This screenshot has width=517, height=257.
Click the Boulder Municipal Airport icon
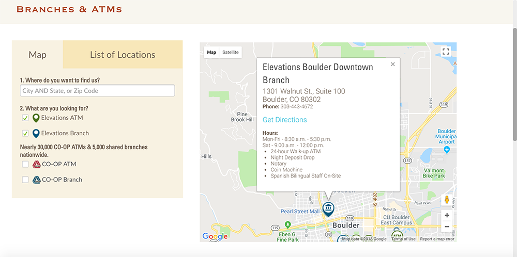(x=447, y=150)
